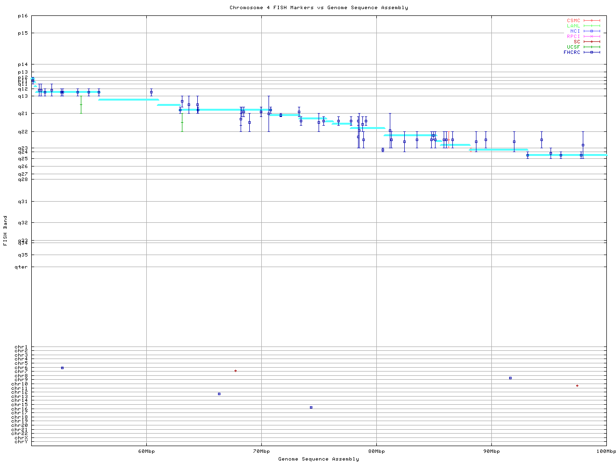Click the NCI legend label
Screen dimensions: 616x462
pos(575,31)
